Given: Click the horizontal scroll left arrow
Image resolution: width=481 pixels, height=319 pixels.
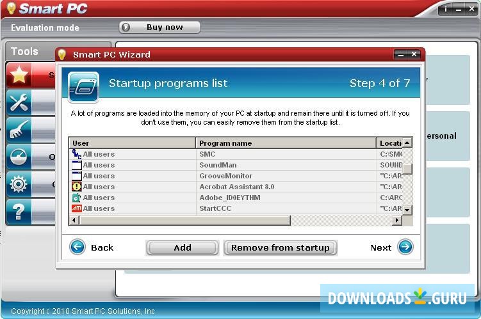Looking at the screenshot, I should (74, 220).
